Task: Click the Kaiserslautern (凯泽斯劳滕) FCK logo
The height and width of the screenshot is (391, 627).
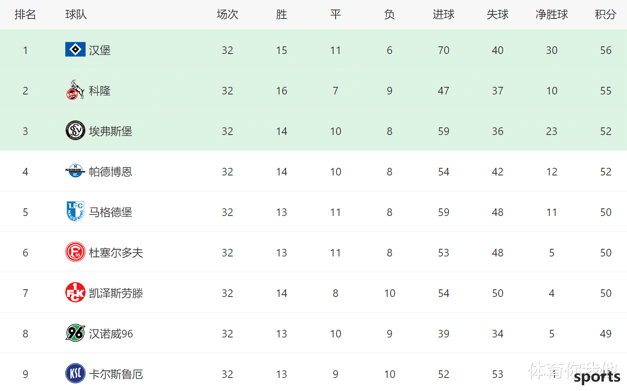Action: 75,292
